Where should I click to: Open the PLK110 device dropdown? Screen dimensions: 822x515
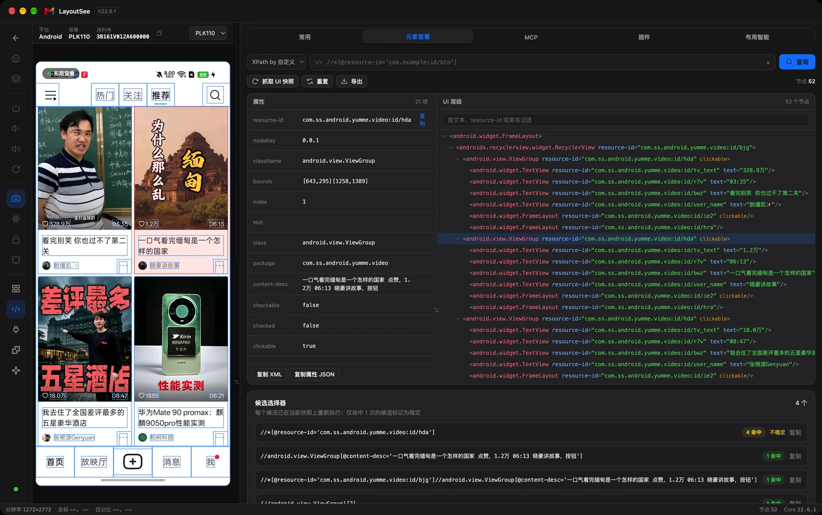[208, 33]
